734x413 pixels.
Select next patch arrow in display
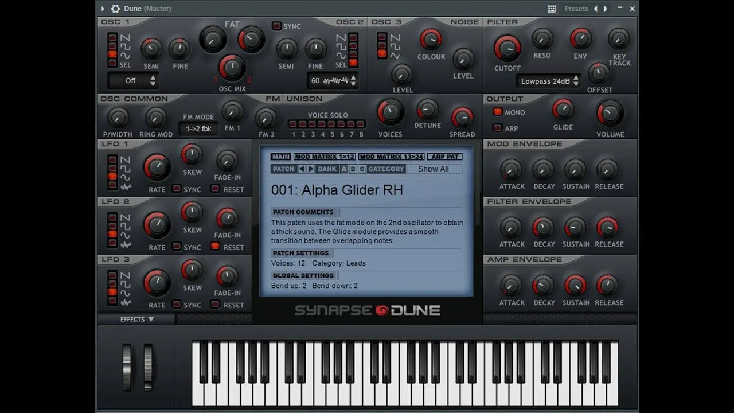tap(311, 169)
